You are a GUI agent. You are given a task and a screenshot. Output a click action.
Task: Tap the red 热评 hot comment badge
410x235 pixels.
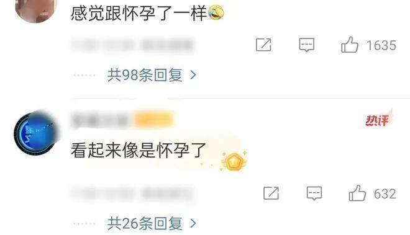(378, 120)
